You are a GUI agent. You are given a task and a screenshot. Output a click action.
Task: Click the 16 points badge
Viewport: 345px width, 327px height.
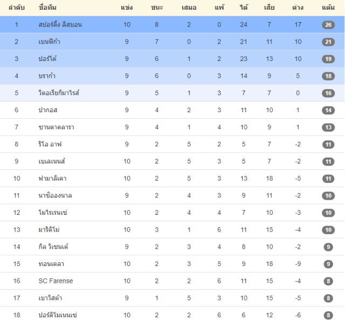328,93
